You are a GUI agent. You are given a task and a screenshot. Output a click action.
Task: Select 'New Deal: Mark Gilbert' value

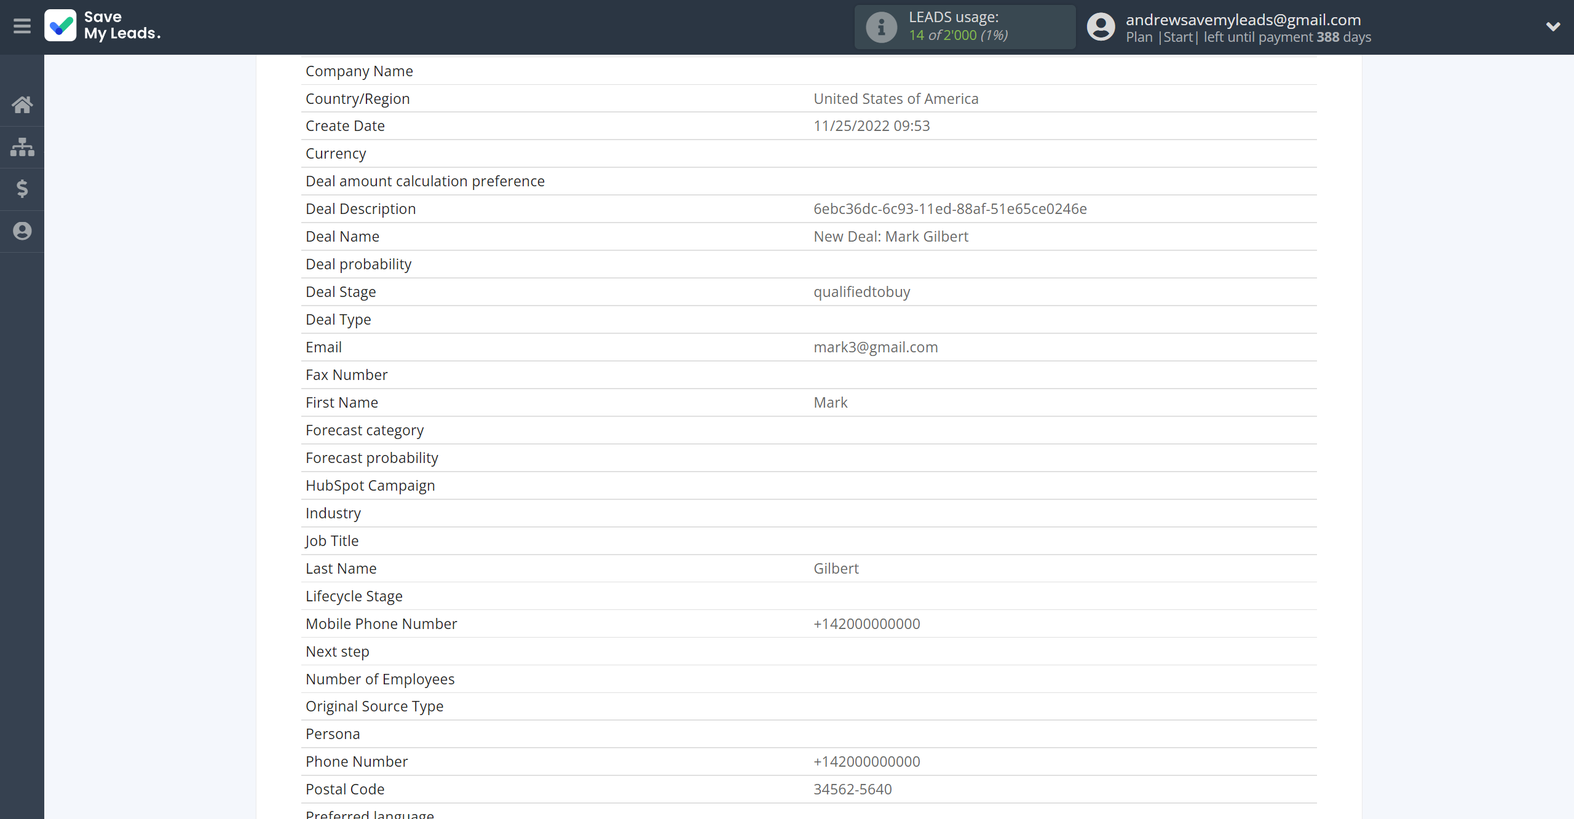891,237
